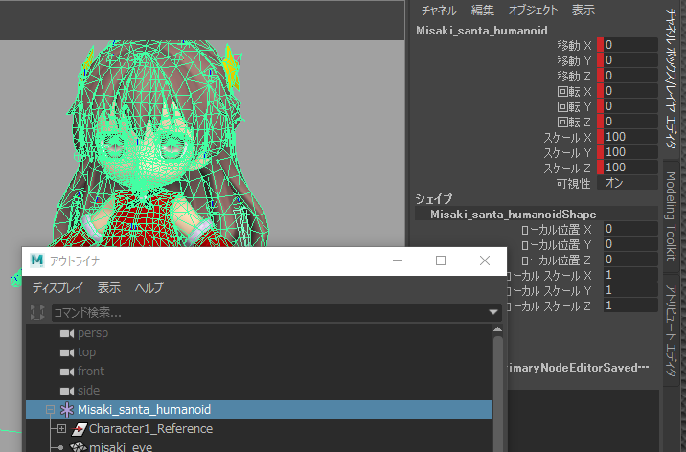
Task: Click the Outliner scrollbar up arrow
Action: [498, 329]
